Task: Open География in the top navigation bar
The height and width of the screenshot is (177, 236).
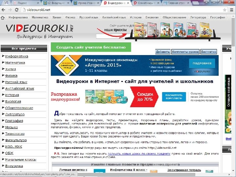Action: coord(218,17)
